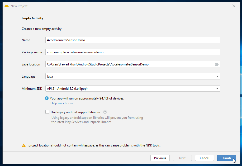Click the blue info icon about device coverage
Screen dimensions: 242x166
pyautogui.click(x=47, y=98)
